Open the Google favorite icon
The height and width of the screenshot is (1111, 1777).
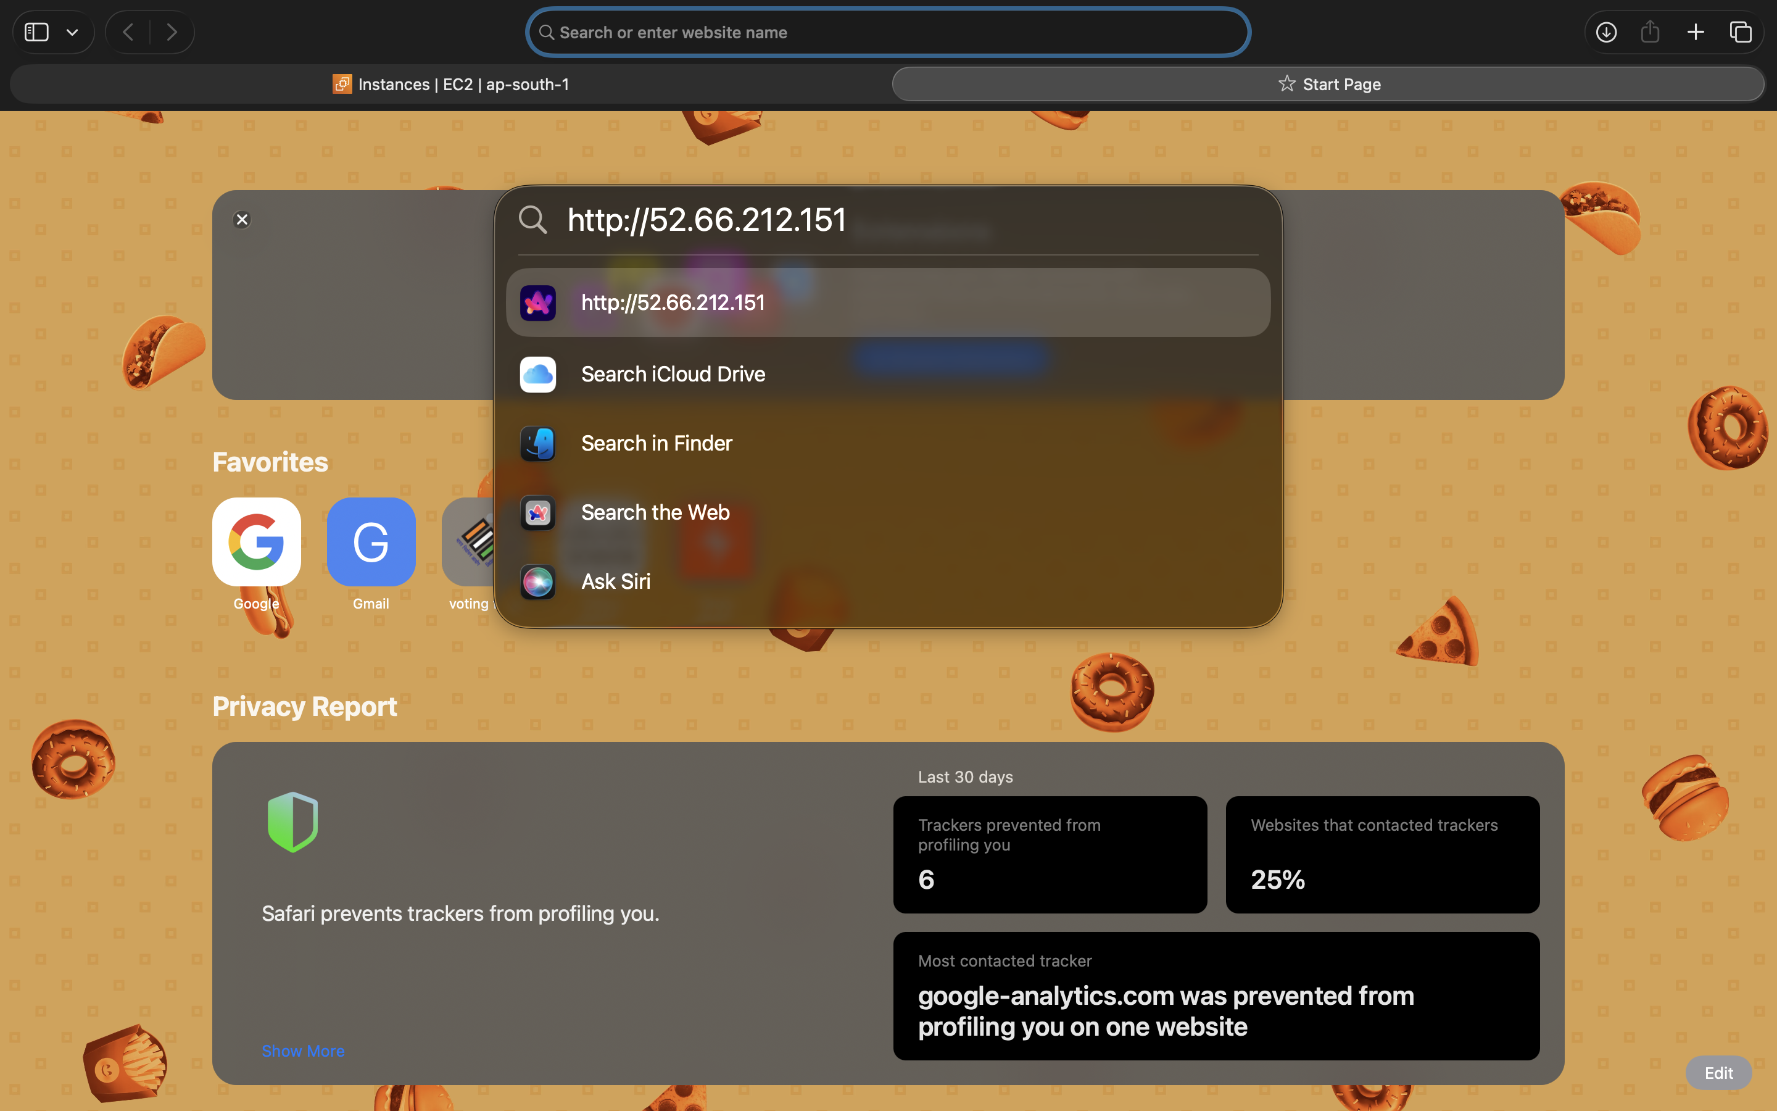coord(256,543)
